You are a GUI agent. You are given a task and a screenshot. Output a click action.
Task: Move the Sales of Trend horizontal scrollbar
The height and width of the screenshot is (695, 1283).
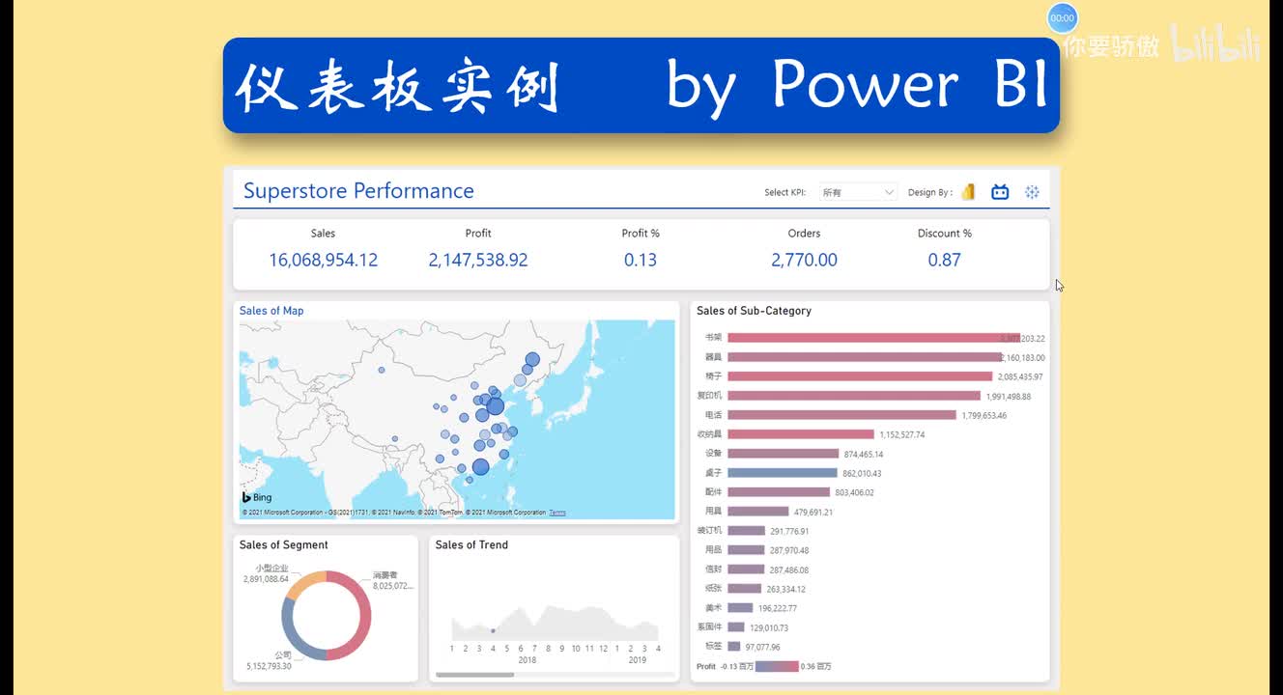(x=475, y=674)
